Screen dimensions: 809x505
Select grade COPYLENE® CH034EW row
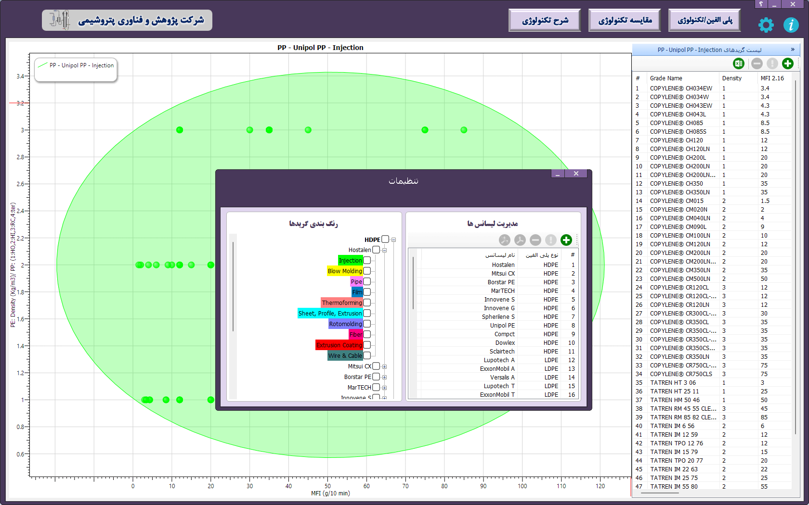tap(712, 88)
